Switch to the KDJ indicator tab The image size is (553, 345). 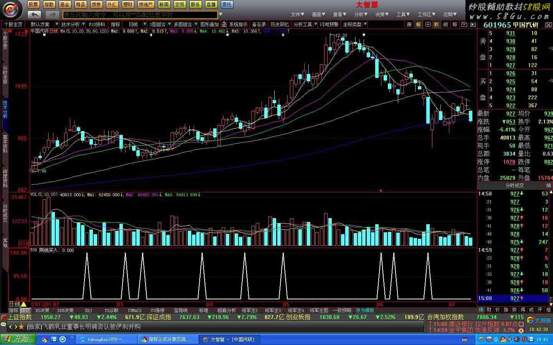[89, 310]
